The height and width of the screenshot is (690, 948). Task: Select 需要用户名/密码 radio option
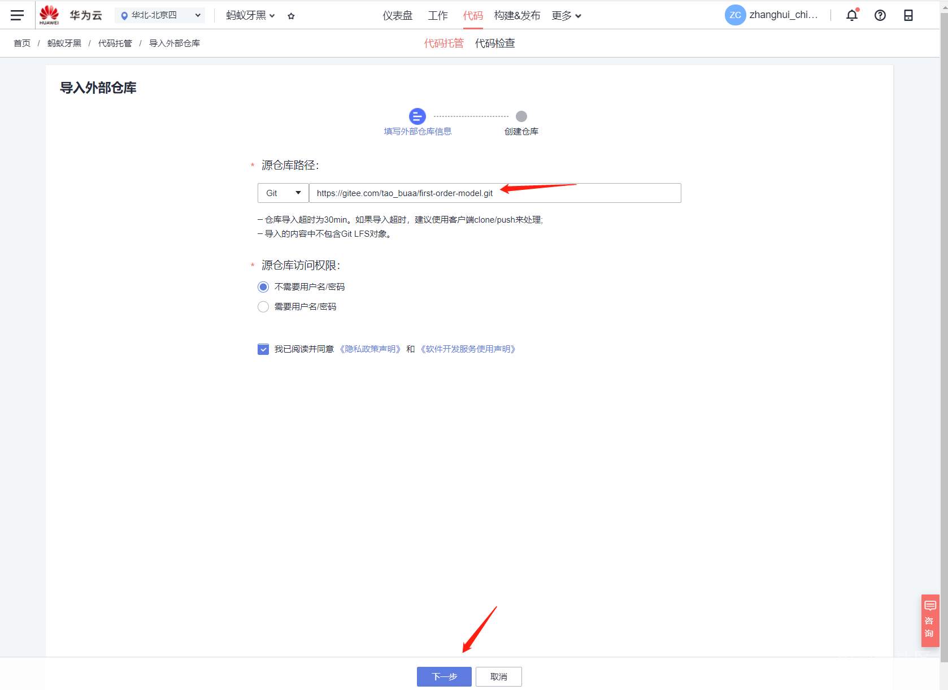[263, 307]
